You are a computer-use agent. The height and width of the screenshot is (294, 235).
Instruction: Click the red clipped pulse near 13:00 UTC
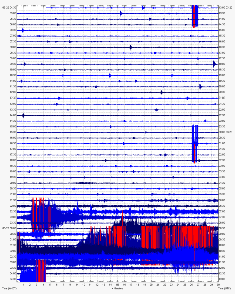194,16
